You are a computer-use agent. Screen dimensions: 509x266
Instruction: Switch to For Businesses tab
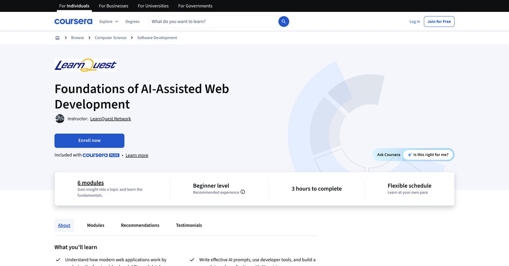(x=114, y=6)
